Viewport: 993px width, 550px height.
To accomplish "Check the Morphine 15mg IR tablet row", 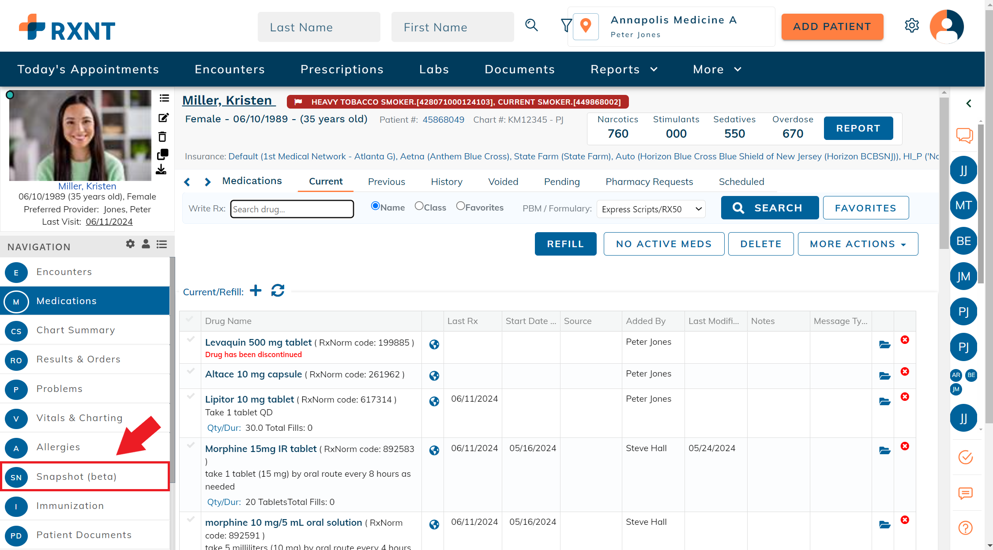I will coord(191,445).
